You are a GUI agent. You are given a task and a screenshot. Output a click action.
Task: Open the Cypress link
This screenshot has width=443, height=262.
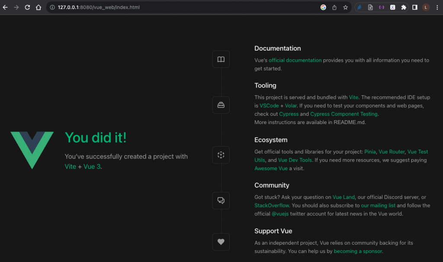[289, 114]
